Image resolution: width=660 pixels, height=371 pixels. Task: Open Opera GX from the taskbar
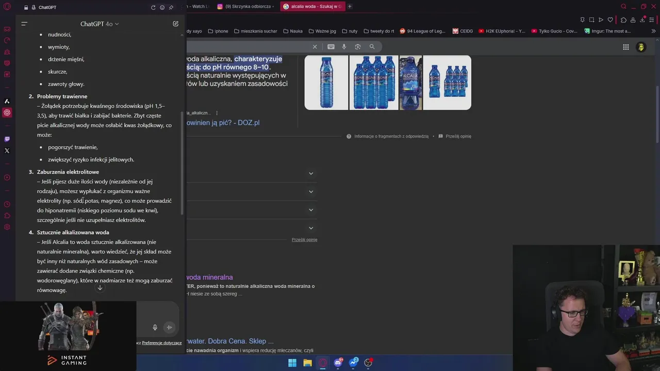[x=323, y=363]
